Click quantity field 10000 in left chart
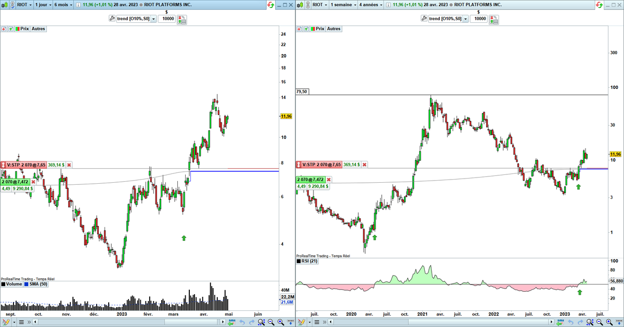 tap(166, 19)
